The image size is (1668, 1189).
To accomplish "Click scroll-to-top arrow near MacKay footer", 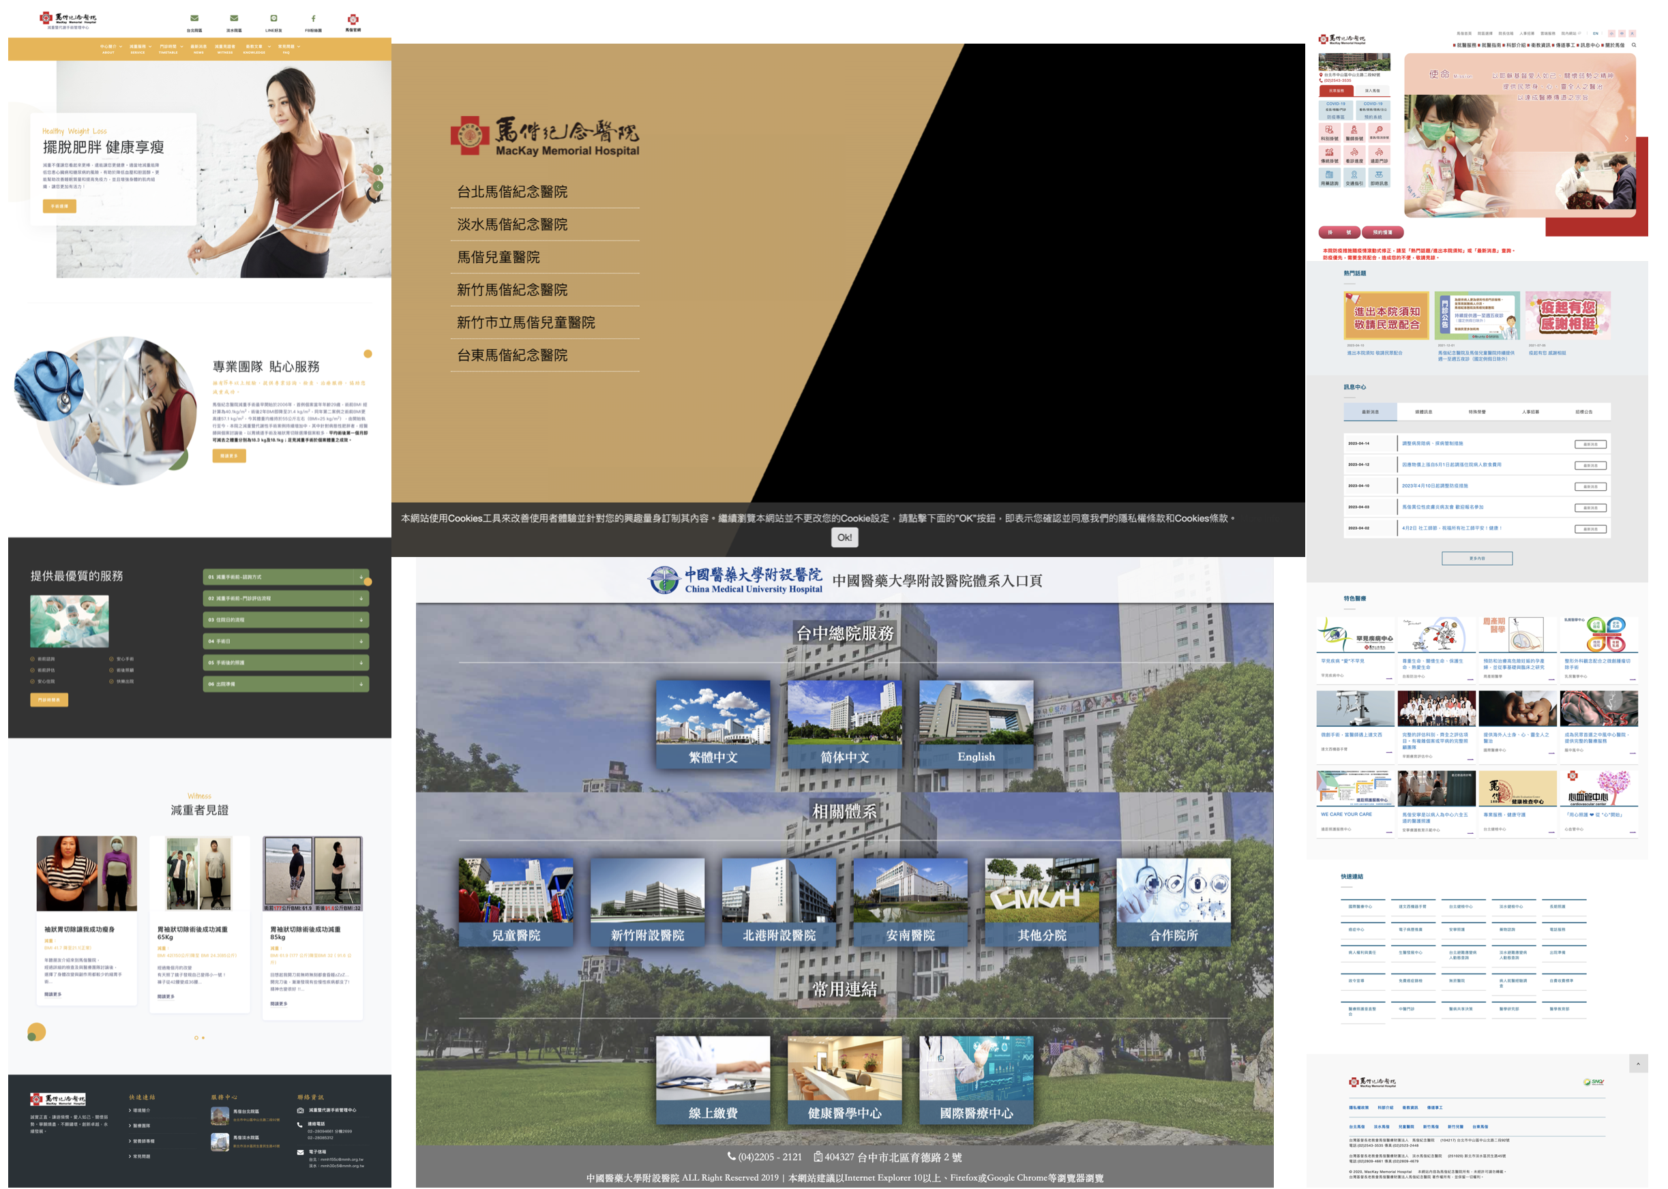I will tap(1639, 1063).
